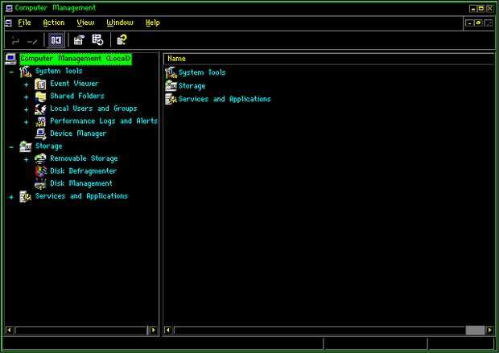Screen dimensions: 499x353
Task: Click the Storage icon in tree
Action: point(26,146)
